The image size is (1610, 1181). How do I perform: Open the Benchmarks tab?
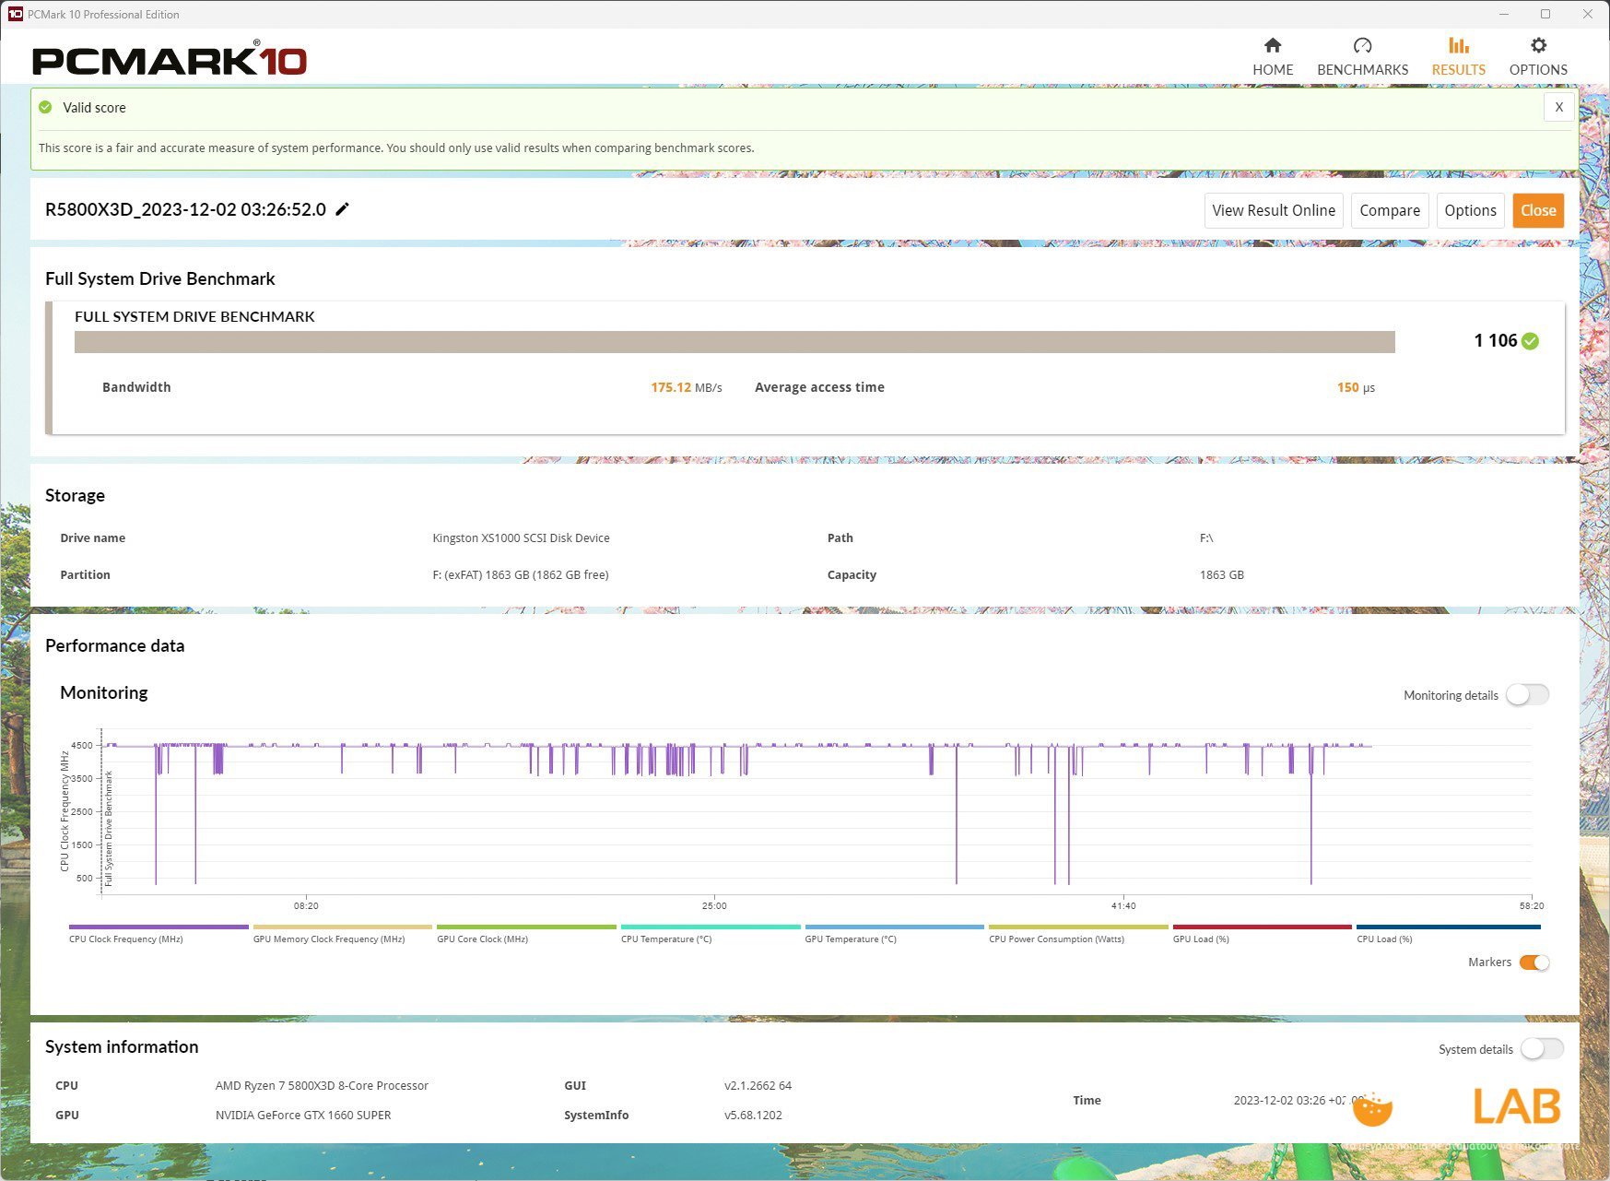click(1362, 56)
